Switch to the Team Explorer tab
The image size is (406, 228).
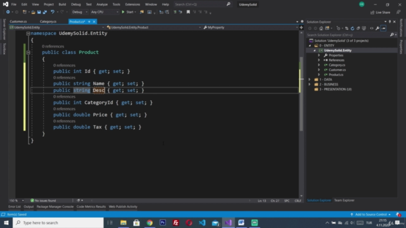(344, 200)
